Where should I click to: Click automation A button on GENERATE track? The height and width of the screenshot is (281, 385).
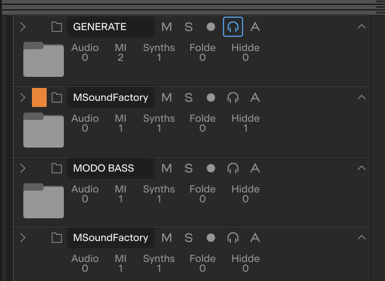click(x=255, y=27)
